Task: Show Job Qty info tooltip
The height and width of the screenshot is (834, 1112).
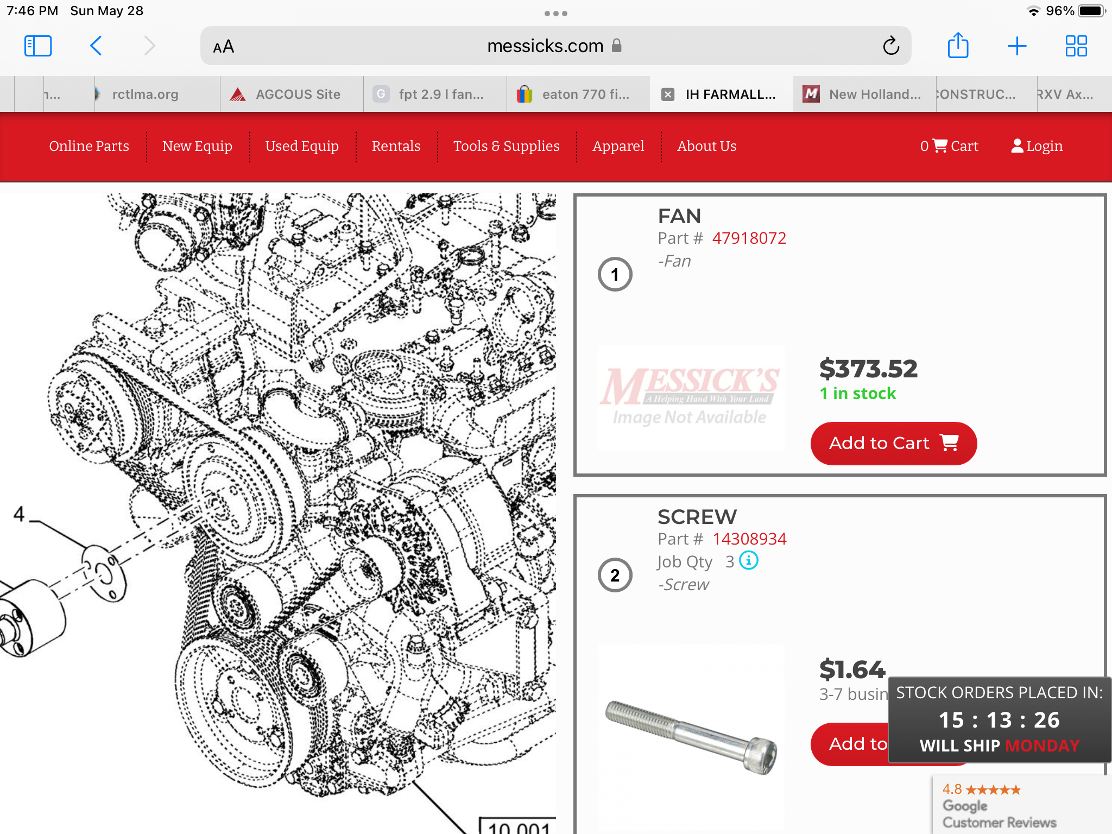Action: pyautogui.click(x=749, y=560)
